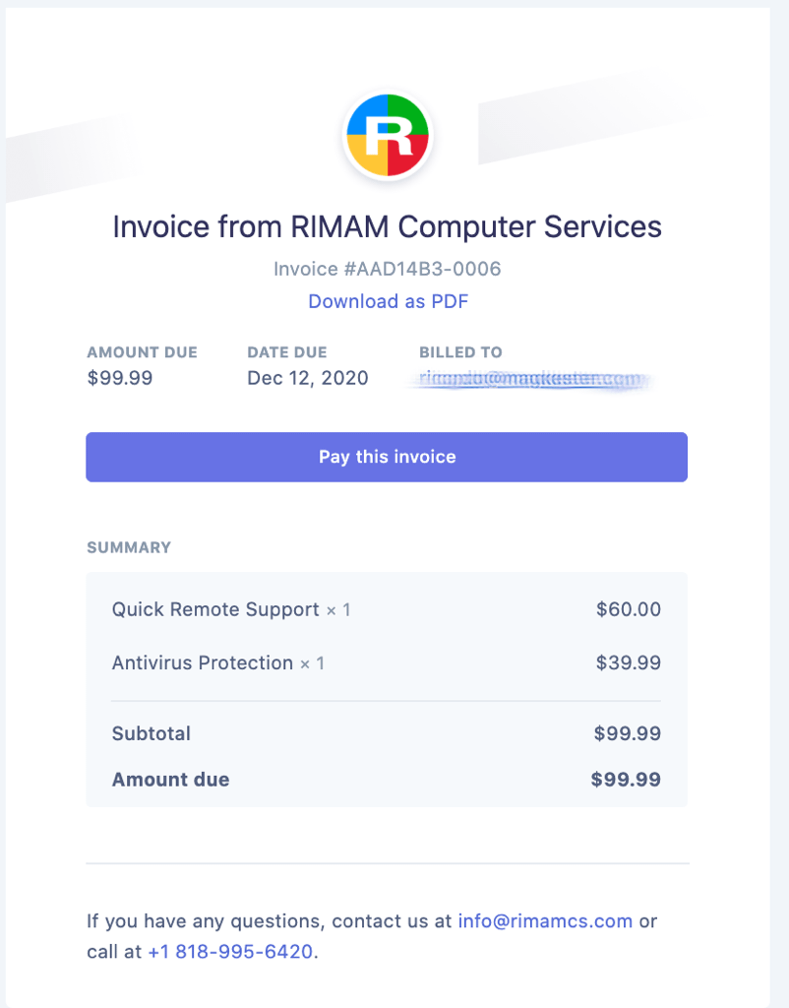This screenshot has height=1008, width=789.
Task: Click the SUMMARY section heading
Action: (x=129, y=547)
